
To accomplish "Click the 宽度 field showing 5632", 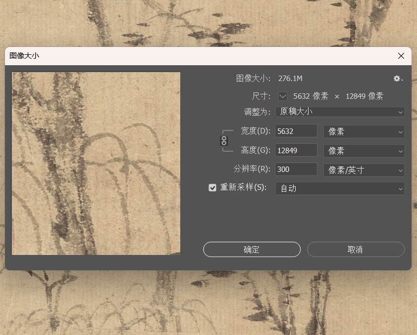I will click(296, 131).
